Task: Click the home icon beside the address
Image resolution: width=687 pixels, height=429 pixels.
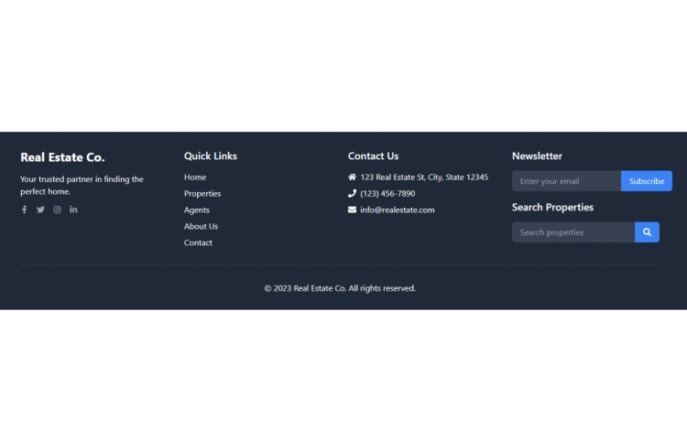Action: coord(352,177)
